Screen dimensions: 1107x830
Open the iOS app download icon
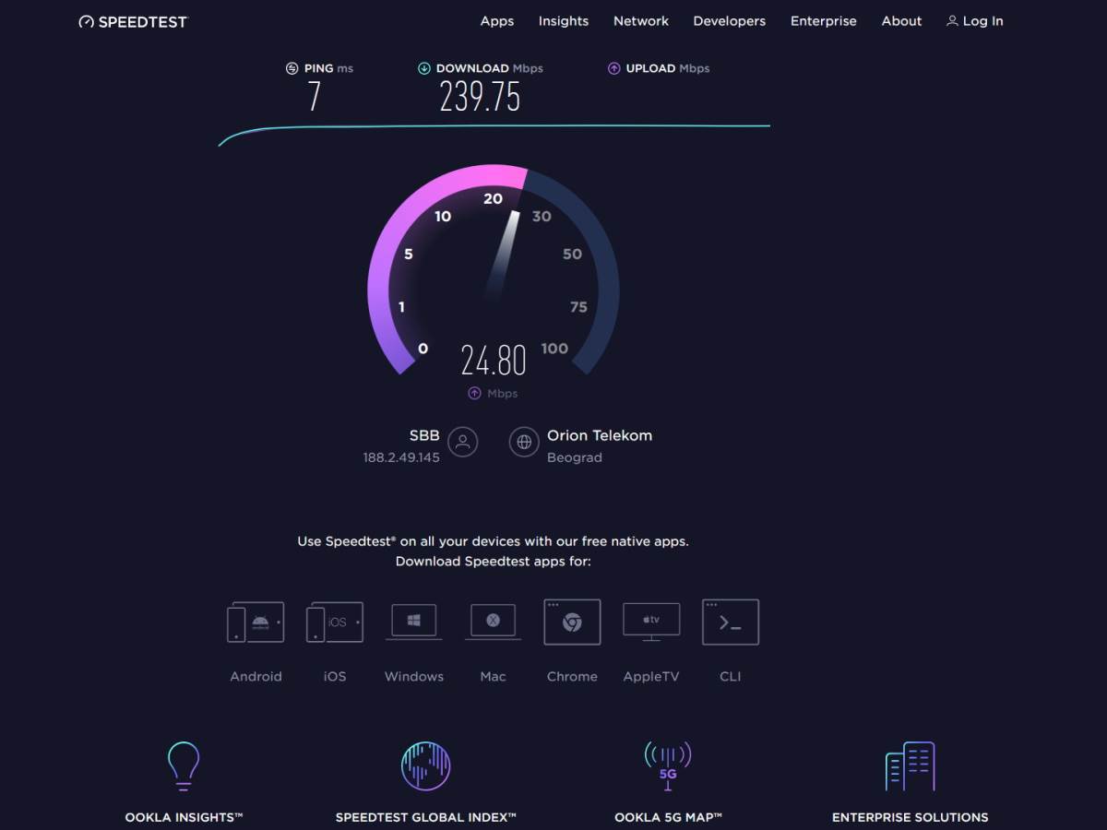click(334, 622)
